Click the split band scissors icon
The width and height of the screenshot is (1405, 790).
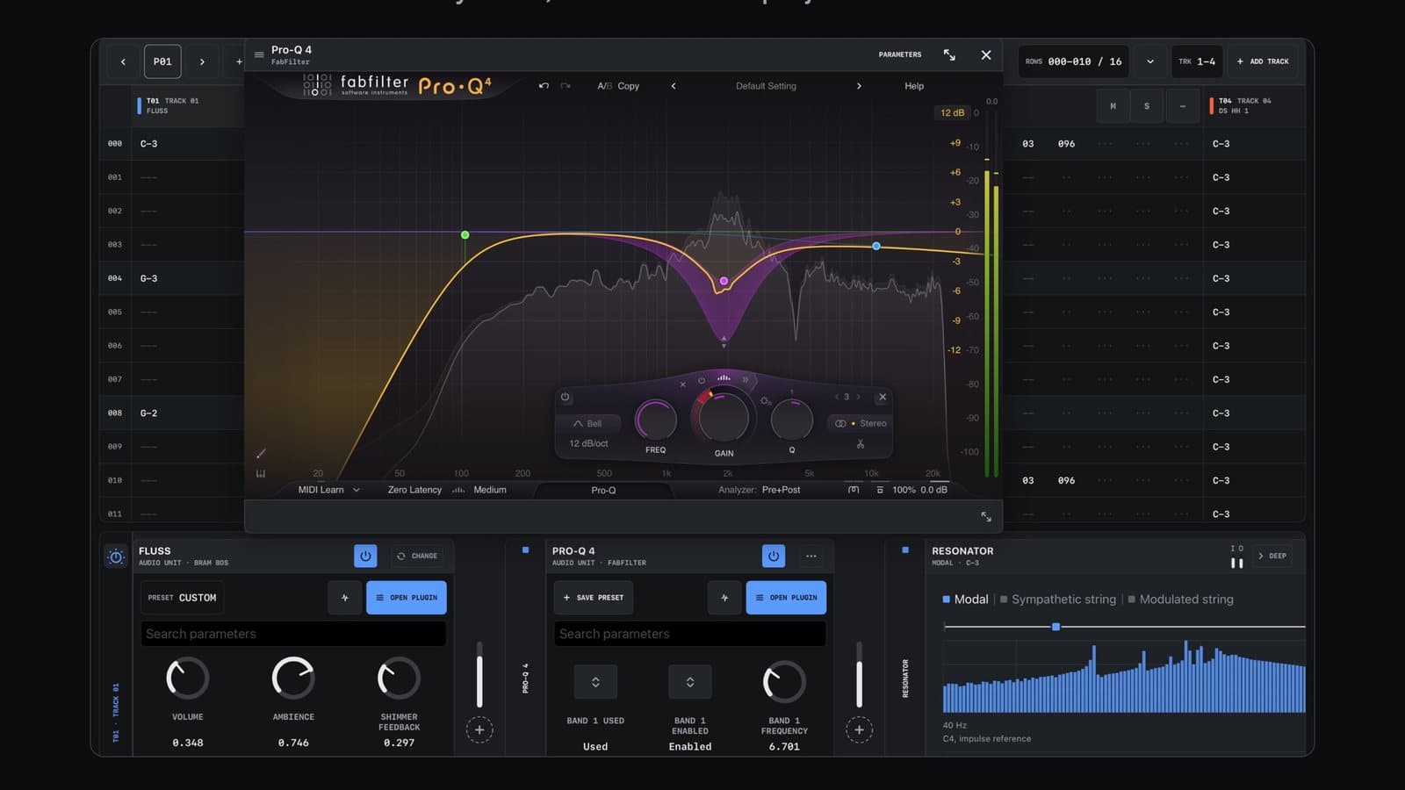[861, 444]
